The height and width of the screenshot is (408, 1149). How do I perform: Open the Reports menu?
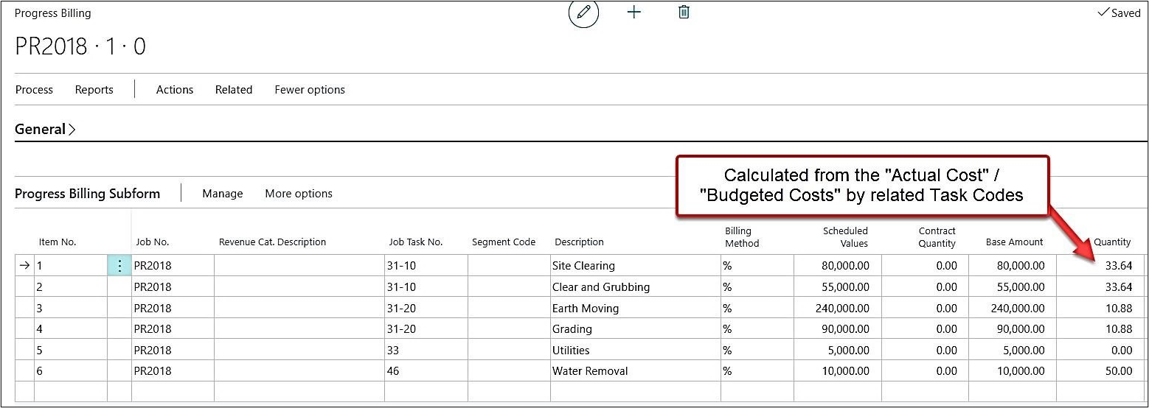pos(94,90)
